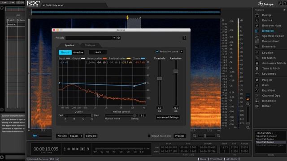Open the Equalizer module
This screenshot has width=287, height=161.
pos(269,90)
